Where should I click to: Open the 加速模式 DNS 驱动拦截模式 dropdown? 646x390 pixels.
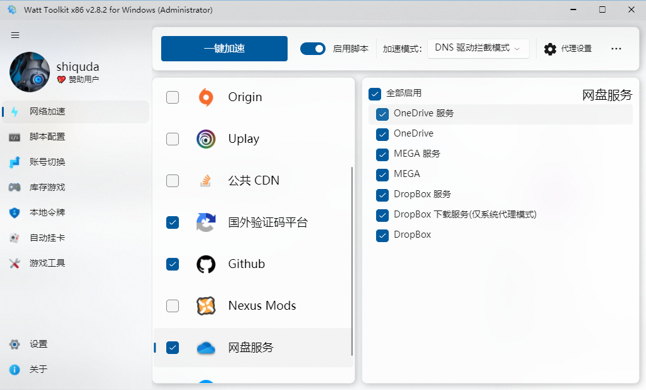(478, 49)
